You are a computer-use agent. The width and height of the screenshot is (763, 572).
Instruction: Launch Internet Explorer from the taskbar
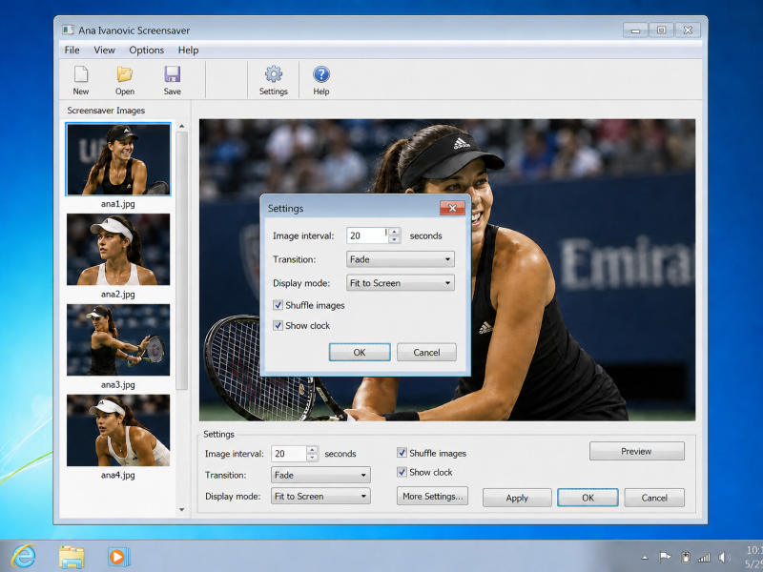coord(23,556)
